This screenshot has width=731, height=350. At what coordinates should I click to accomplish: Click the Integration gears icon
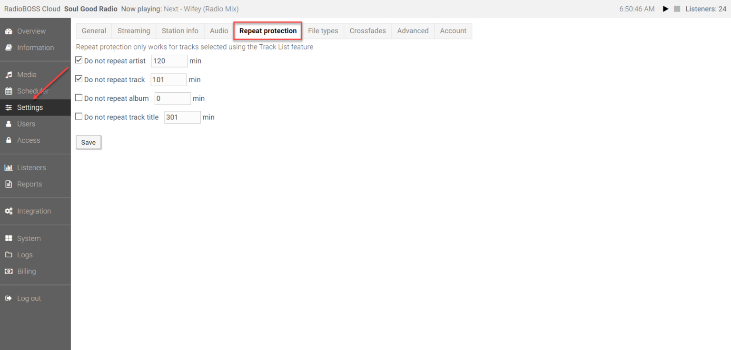coord(9,211)
